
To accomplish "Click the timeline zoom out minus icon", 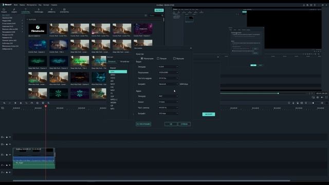I will [306, 103].
